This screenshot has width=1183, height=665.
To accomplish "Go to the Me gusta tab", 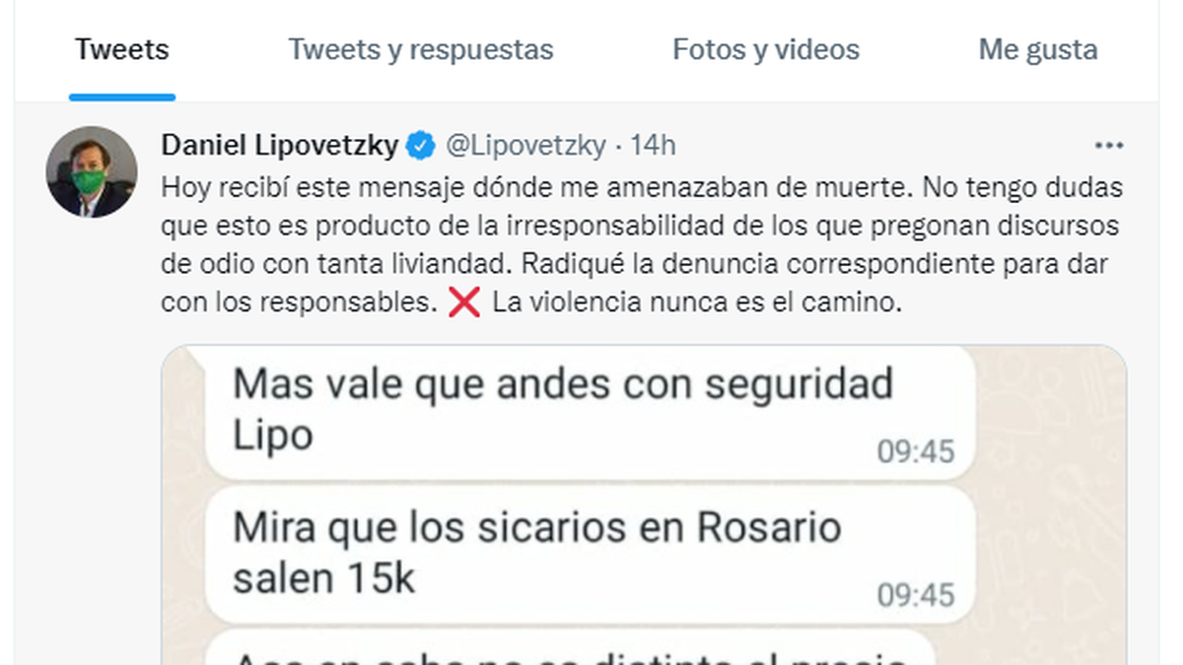I will [1038, 50].
